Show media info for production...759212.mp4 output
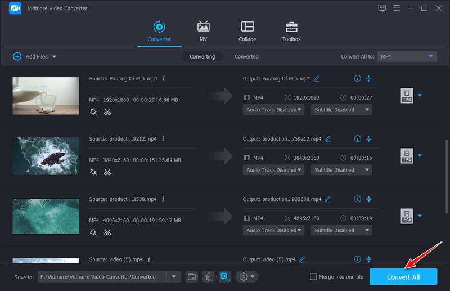 (357, 138)
